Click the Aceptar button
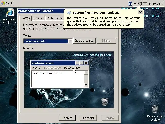 pyautogui.click(x=67, y=118)
